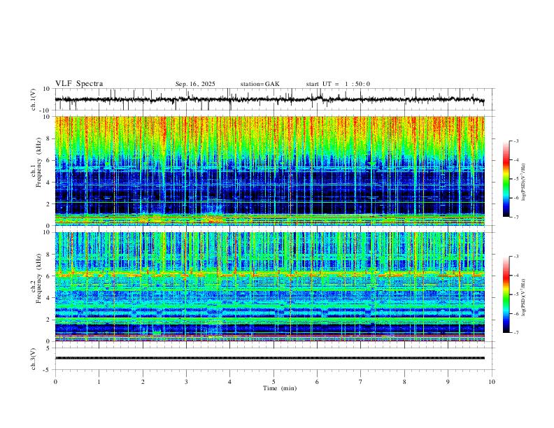Click the ch.1 waveform trace
554x428 pixels.
[269, 99]
